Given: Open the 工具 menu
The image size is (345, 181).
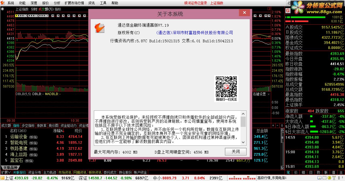Looking at the screenshot, I should (x=103, y=3).
